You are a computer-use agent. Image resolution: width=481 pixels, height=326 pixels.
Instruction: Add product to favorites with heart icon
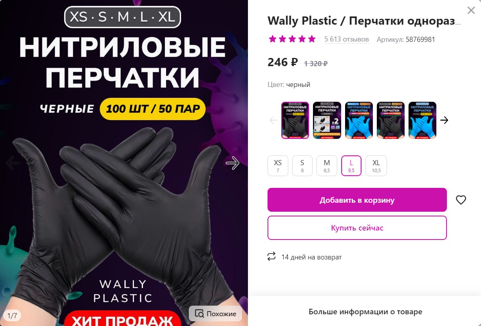461,200
